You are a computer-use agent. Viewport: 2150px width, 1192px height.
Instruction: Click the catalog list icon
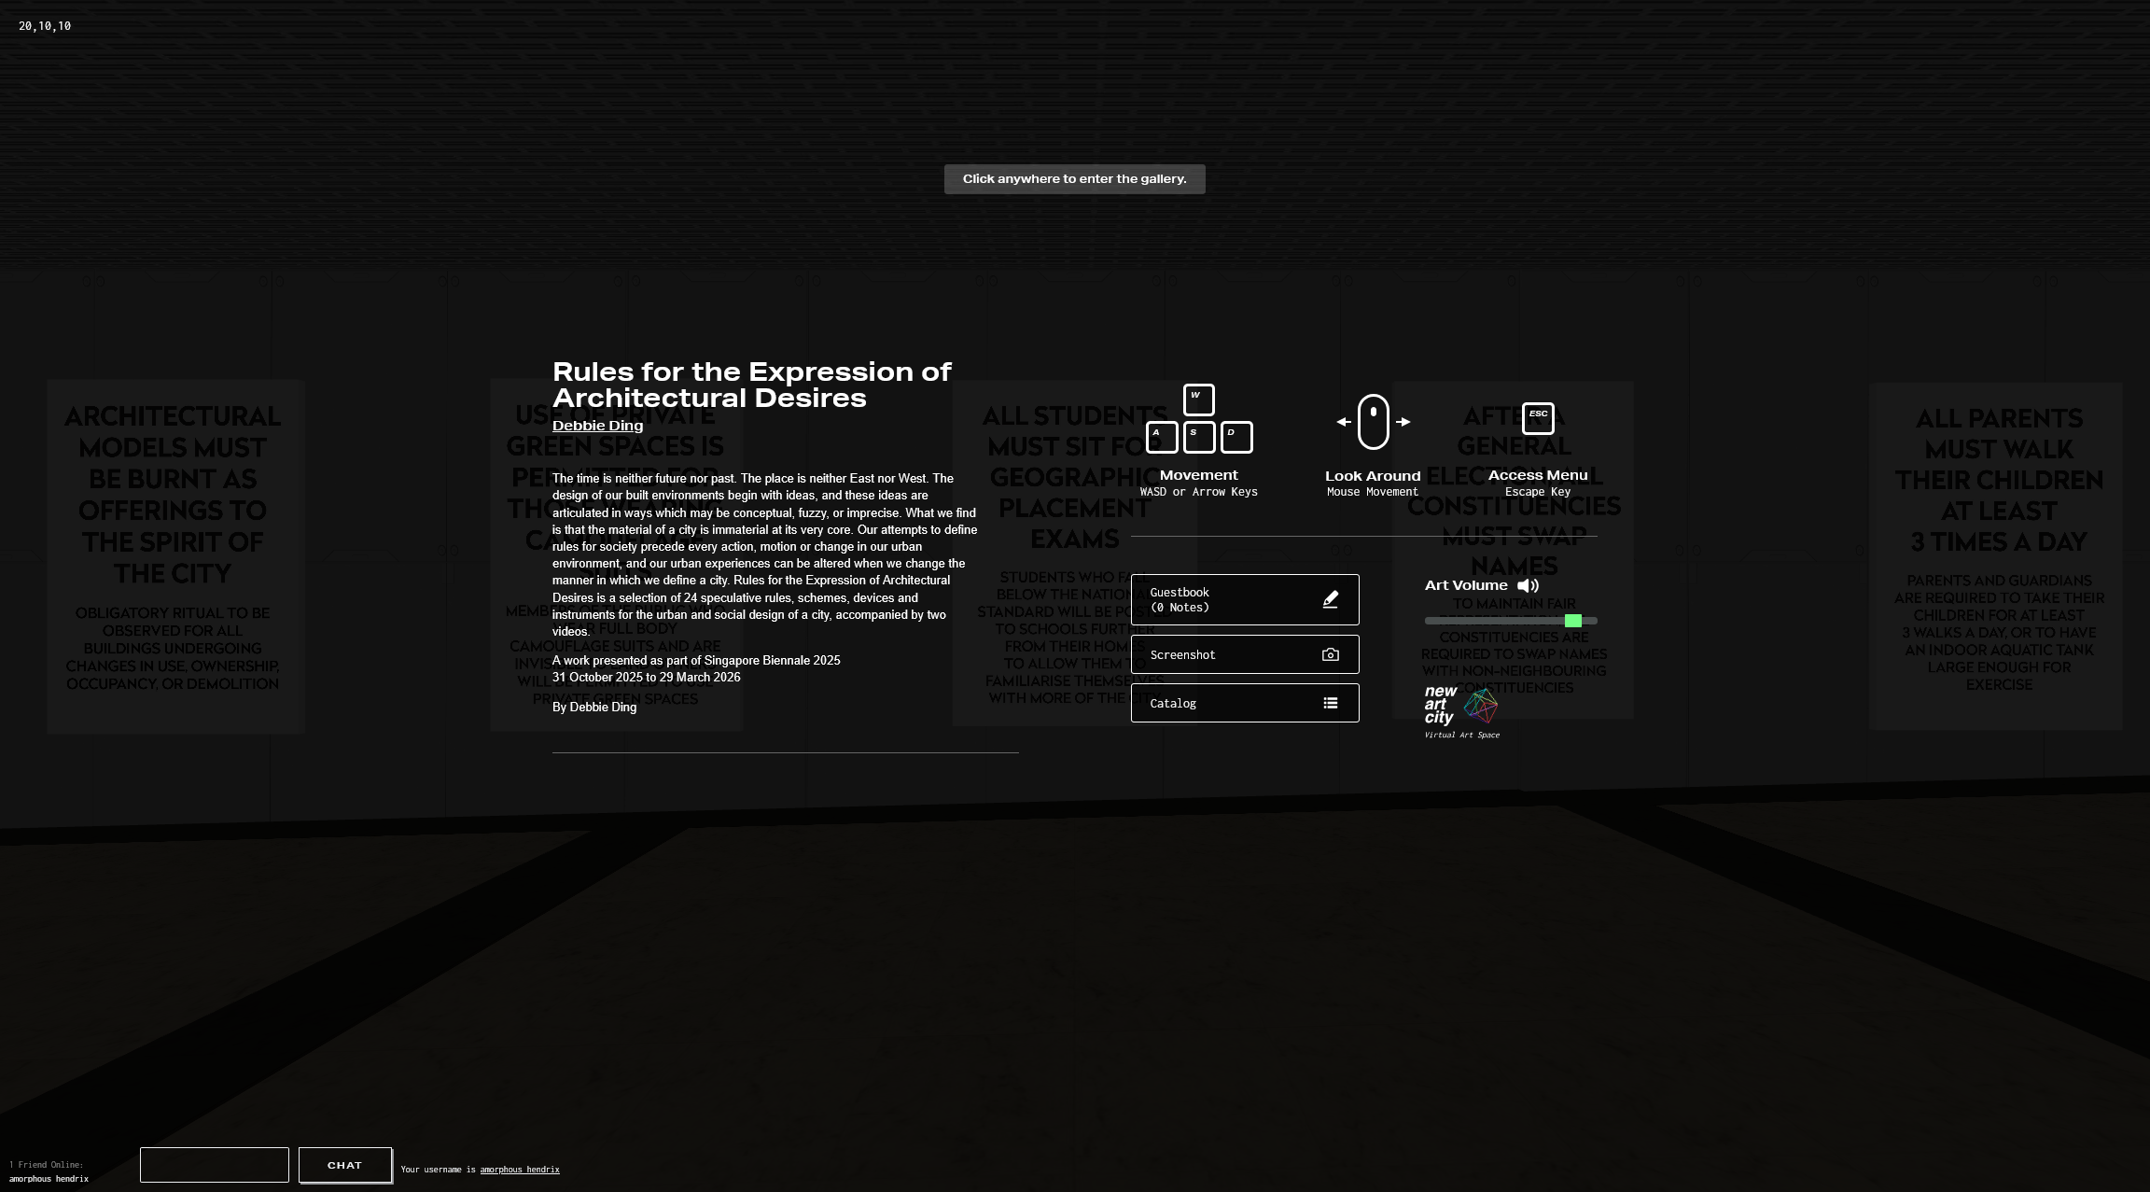click(x=1331, y=703)
